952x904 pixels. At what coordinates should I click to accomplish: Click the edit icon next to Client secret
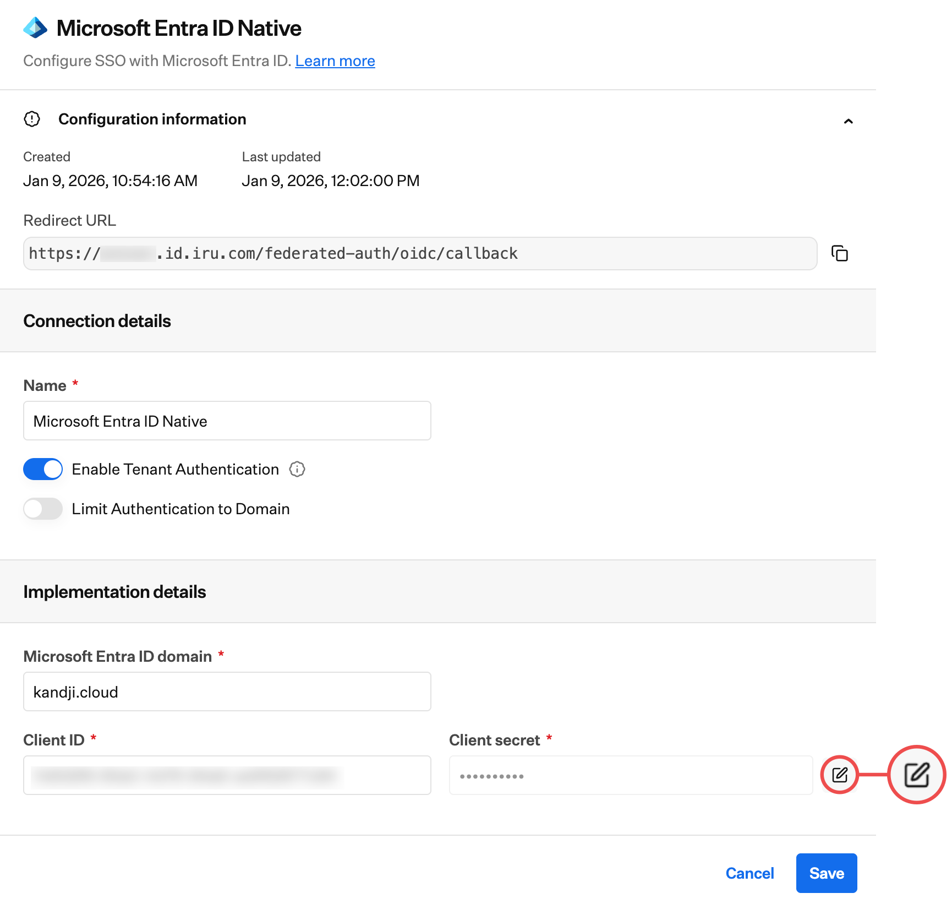click(840, 775)
